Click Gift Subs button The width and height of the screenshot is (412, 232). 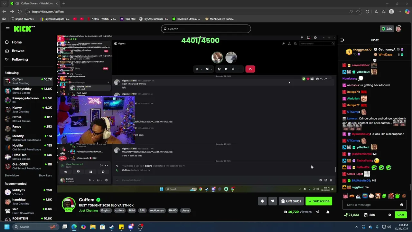point(291,201)
